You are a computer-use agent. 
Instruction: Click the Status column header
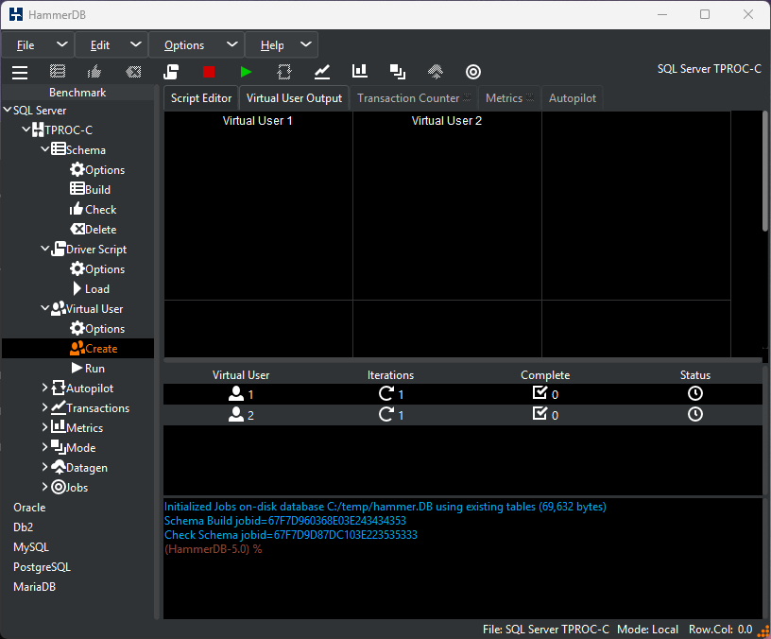tap(694, 375)
